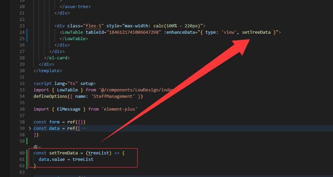The height and width of the screenshot is (177, 333).
Task: Click green gutter marker beside line 61
Action: coord(27,159)
